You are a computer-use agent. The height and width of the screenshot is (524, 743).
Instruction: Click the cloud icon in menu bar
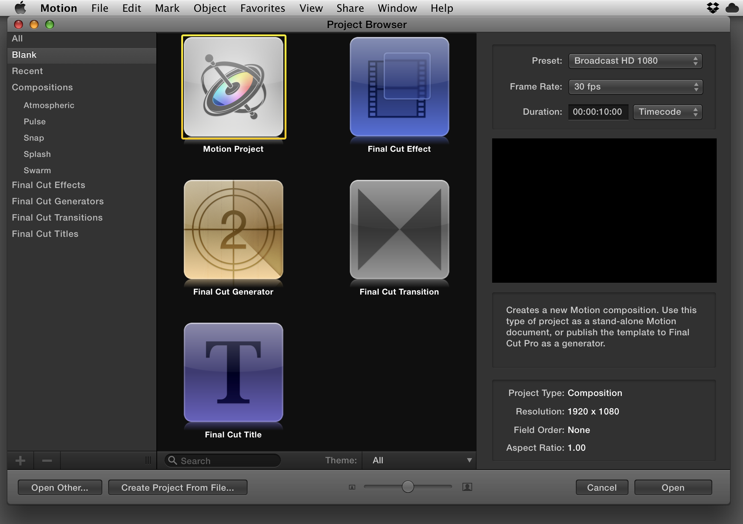pyautogui.click(x=732, y=8)
